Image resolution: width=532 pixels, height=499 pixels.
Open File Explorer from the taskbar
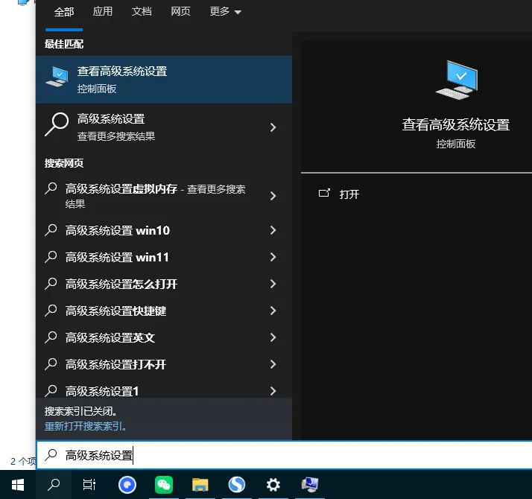(200, 485)
